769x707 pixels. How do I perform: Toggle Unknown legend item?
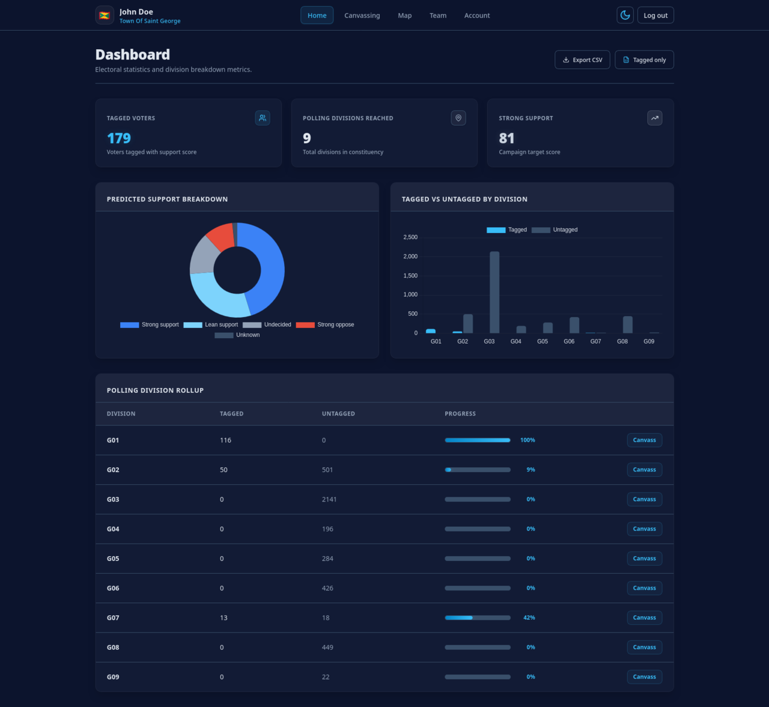click(x=237, y=335)
